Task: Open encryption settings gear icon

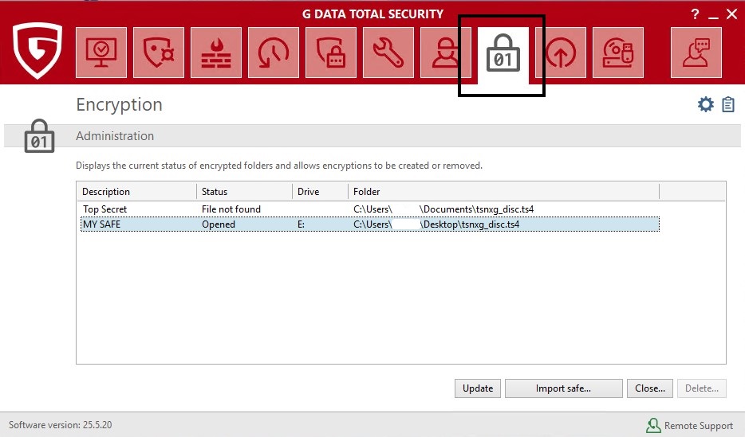Action: 706,104
